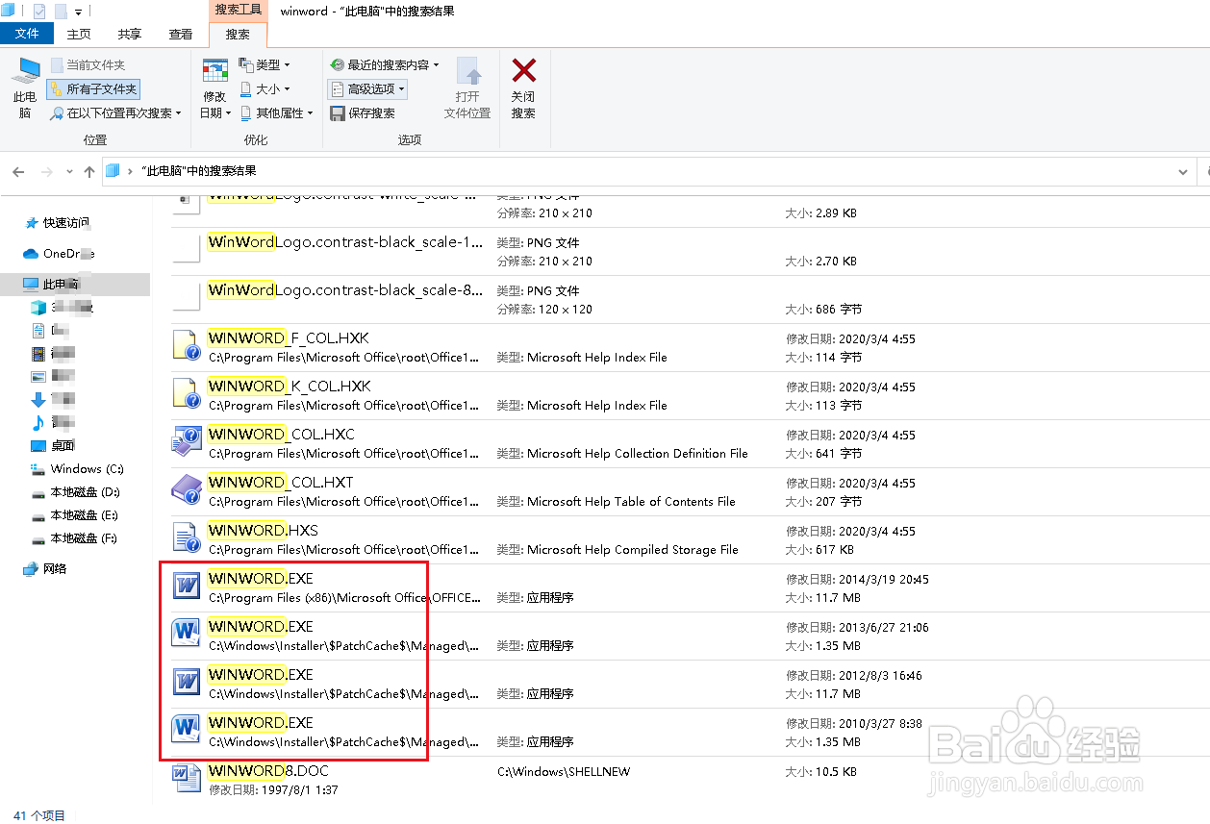Go up one level with up arrow
1210x824 pixels.
[89, 171]
